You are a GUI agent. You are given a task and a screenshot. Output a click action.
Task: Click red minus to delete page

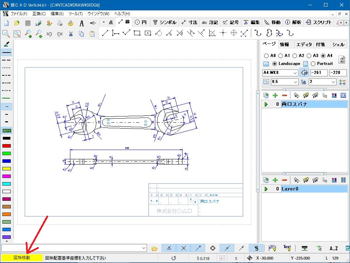[x=285, y=95]
